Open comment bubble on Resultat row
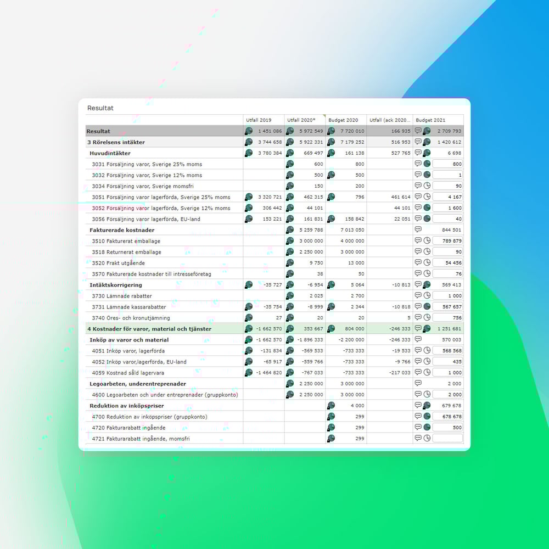 tap(418, 131)
